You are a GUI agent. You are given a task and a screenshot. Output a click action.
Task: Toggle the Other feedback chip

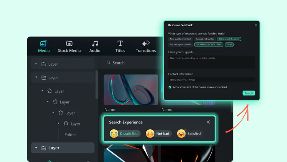(x=229, y=44)
